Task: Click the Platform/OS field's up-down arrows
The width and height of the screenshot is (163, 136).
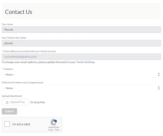Action: coord(159,88)
